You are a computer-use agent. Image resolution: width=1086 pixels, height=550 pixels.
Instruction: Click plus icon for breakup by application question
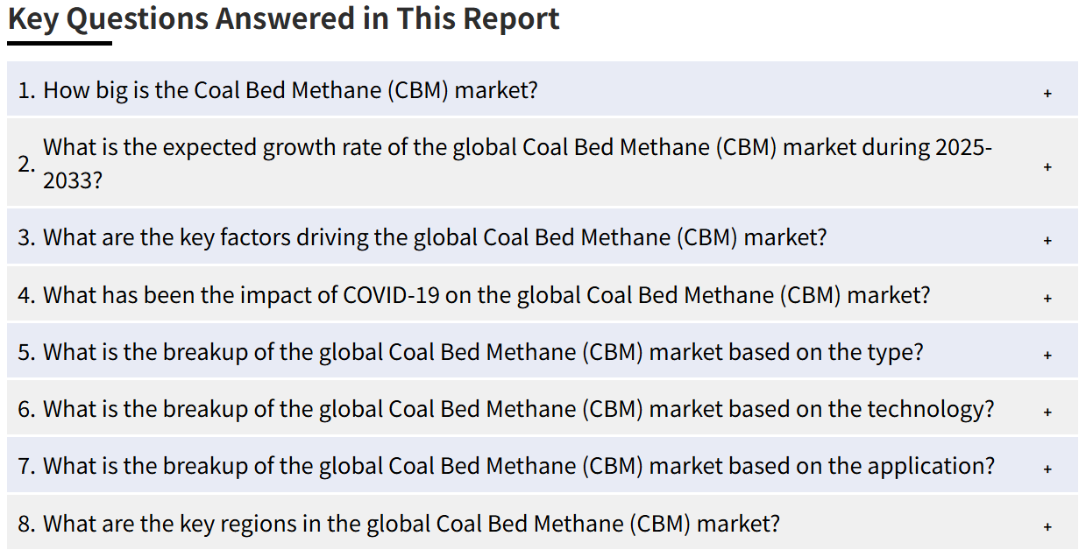[1047, 469]
